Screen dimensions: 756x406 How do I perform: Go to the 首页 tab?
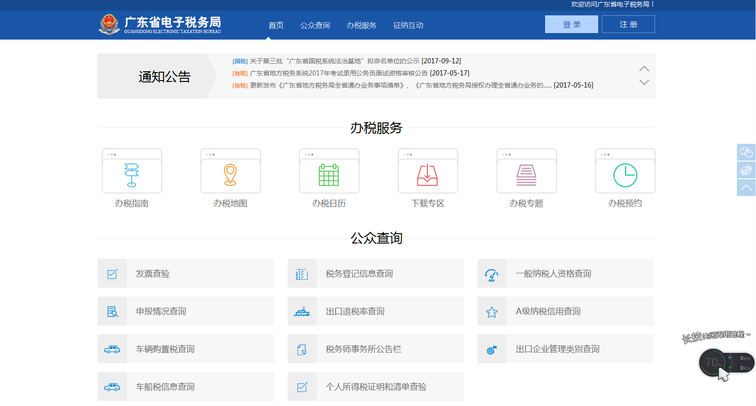click(x=276, y=25)
